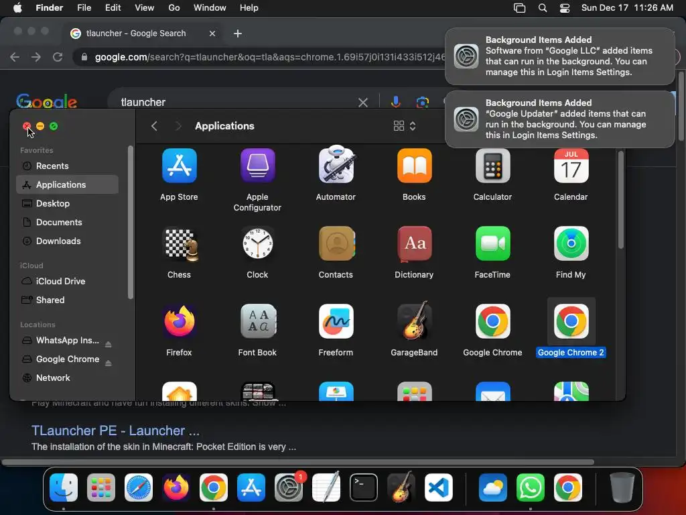
Task: Open Terminal from the Dock
Action: [364, 488]
